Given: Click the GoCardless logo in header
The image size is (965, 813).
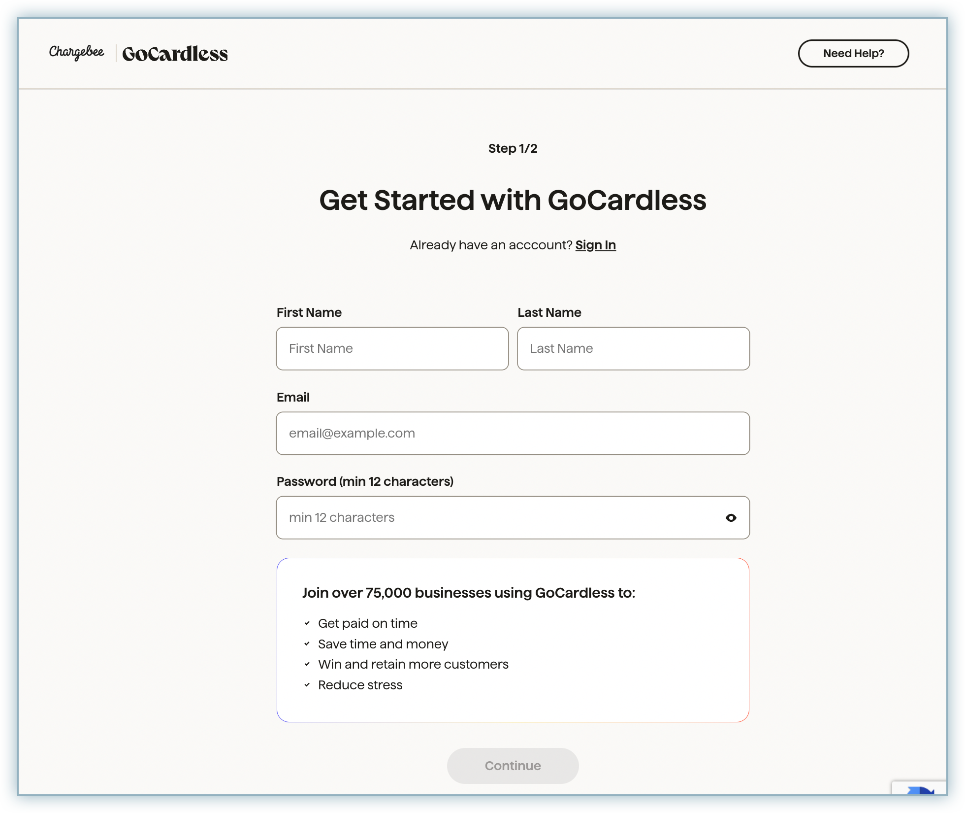Looking at the screenshot, I should point(175,54).
